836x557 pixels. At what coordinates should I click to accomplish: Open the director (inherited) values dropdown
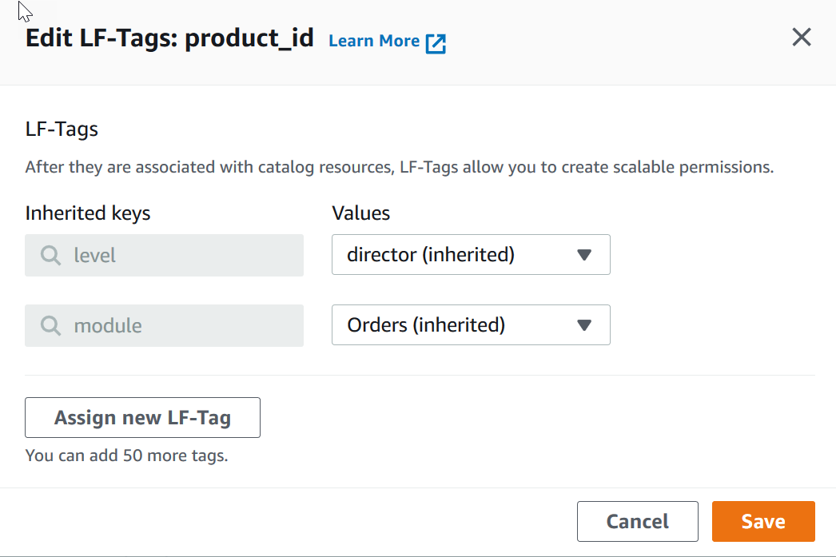coord(471,254)
